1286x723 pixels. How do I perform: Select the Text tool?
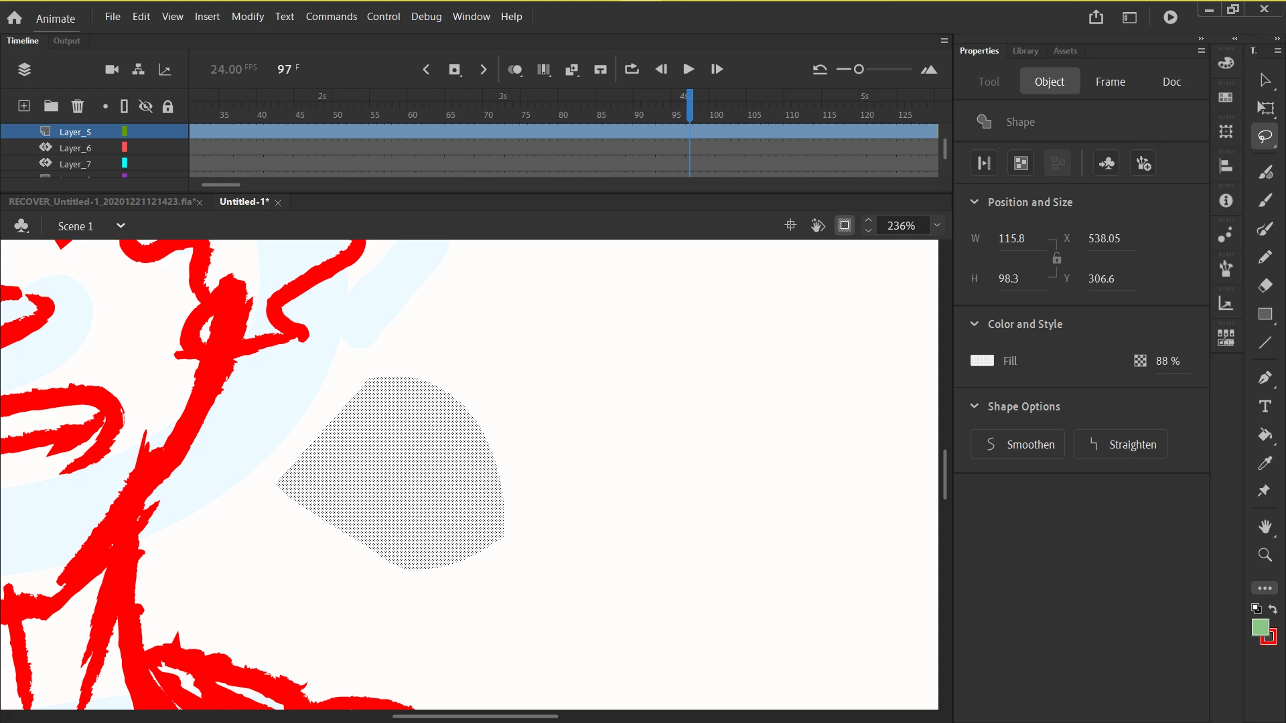point(1265,406)
